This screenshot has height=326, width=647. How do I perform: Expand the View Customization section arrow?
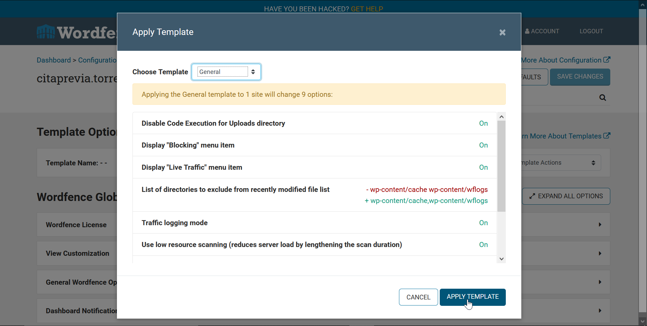pos(600,253)
